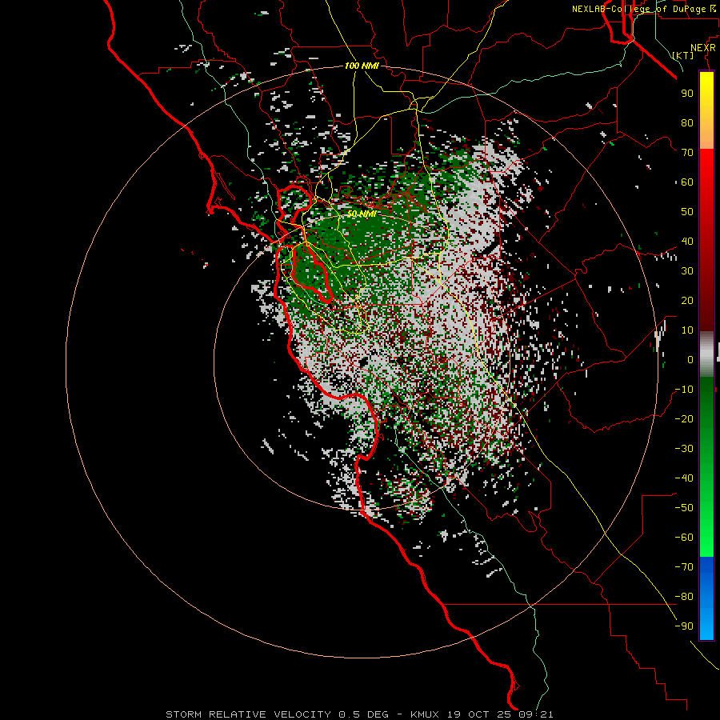Click the [KT] units label
Screen dimensions: 720x720
click(x=683, y=55)
